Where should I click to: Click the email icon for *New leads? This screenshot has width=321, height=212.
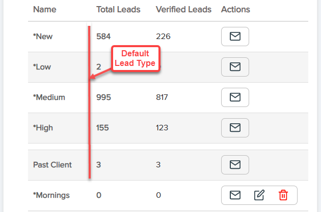click(x=235, y=37)
